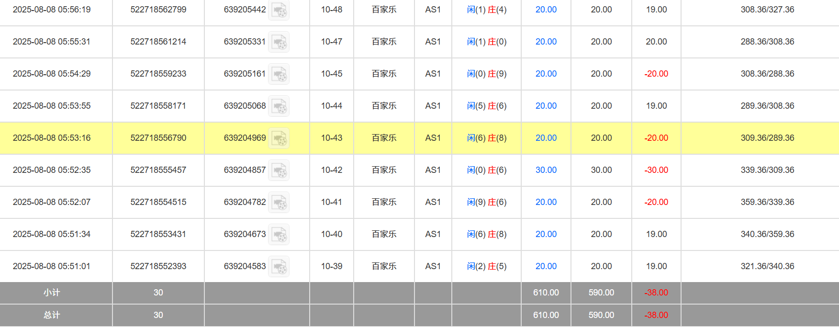Viewport: 839px width, 329px height.
Task: Open video icon for round 639204782
Action: coord(279,203)
